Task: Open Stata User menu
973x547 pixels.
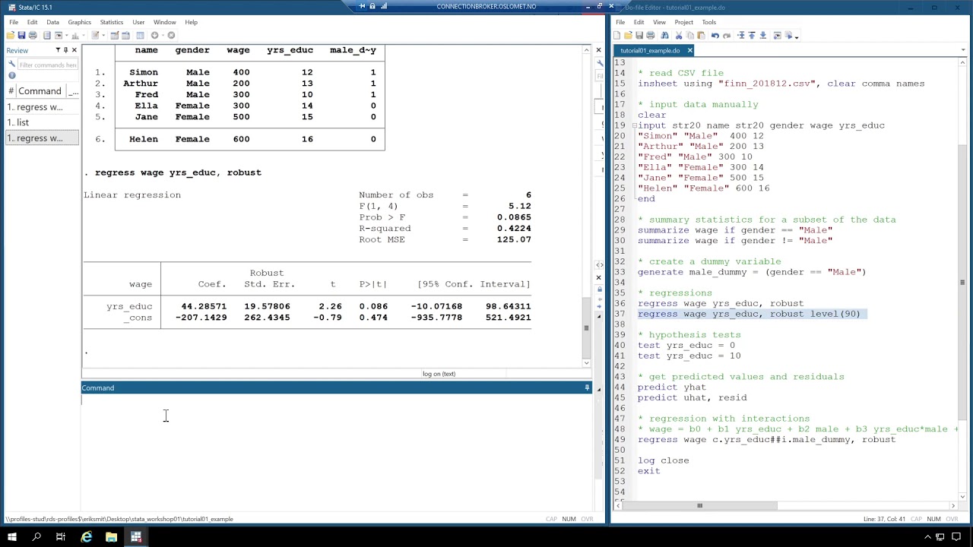Action: coord(138,22)
